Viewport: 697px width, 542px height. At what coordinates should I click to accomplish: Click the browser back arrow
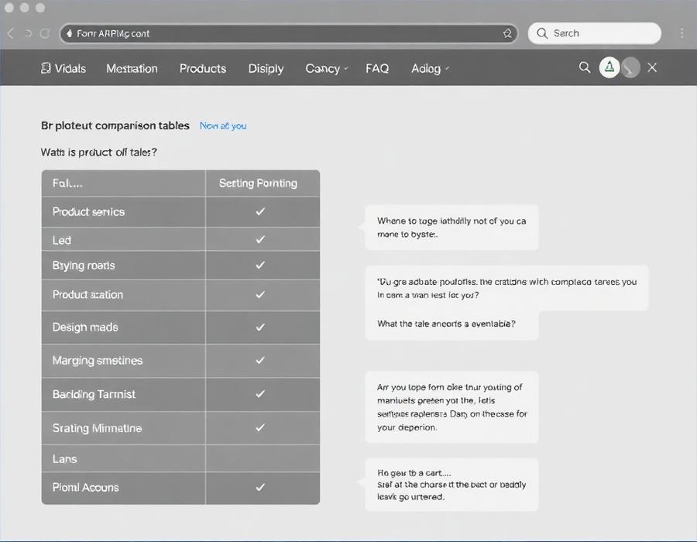pyautogui.click(x=11, y=33)
